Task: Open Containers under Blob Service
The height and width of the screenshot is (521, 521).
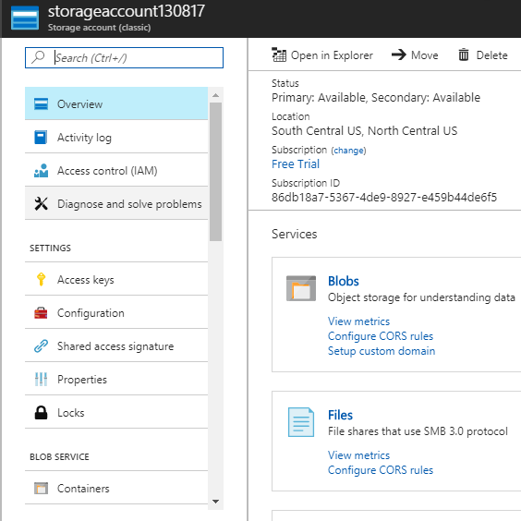Action: (116, 488)
